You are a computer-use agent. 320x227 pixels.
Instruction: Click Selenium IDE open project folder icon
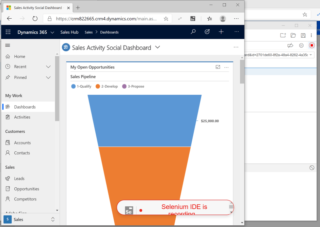point(293,35)
